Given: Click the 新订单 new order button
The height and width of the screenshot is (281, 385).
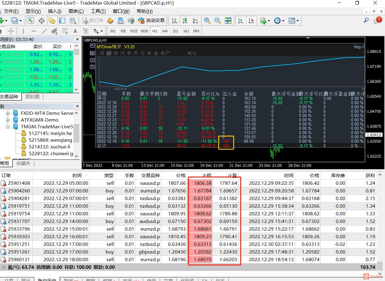Looking at the screenshot, I should coord(93,21).
